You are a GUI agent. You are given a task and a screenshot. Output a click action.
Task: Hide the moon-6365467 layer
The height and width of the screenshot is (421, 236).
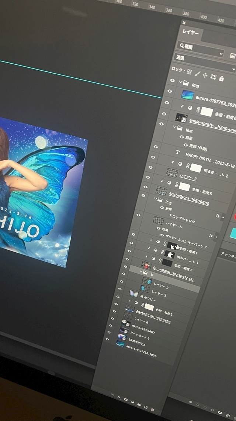[112, 318]
